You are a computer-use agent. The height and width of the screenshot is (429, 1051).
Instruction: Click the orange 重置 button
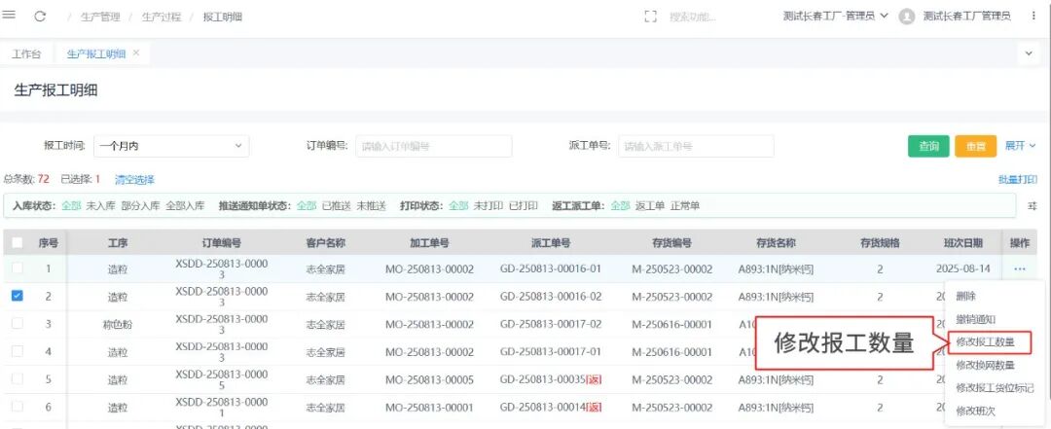point(975,146)
